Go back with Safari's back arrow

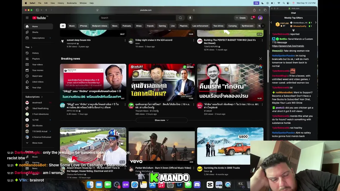(x=46, y=10)
